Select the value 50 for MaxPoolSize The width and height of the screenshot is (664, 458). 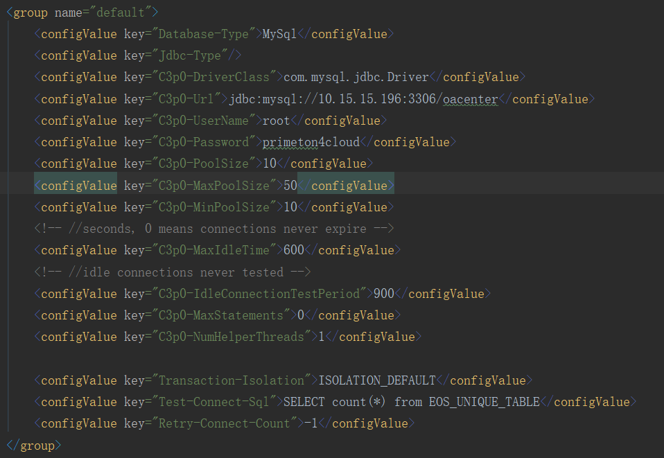click(x=290, y=186)
